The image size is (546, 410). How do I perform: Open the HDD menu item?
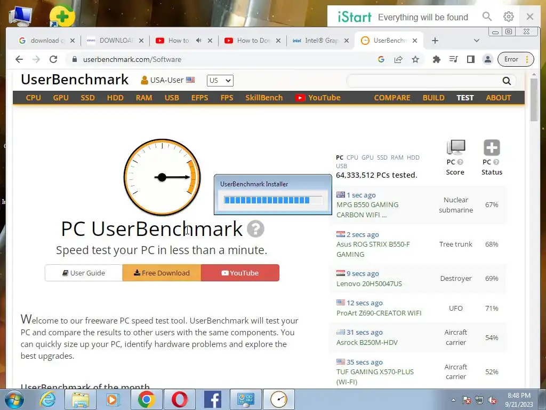pos(115,98)
